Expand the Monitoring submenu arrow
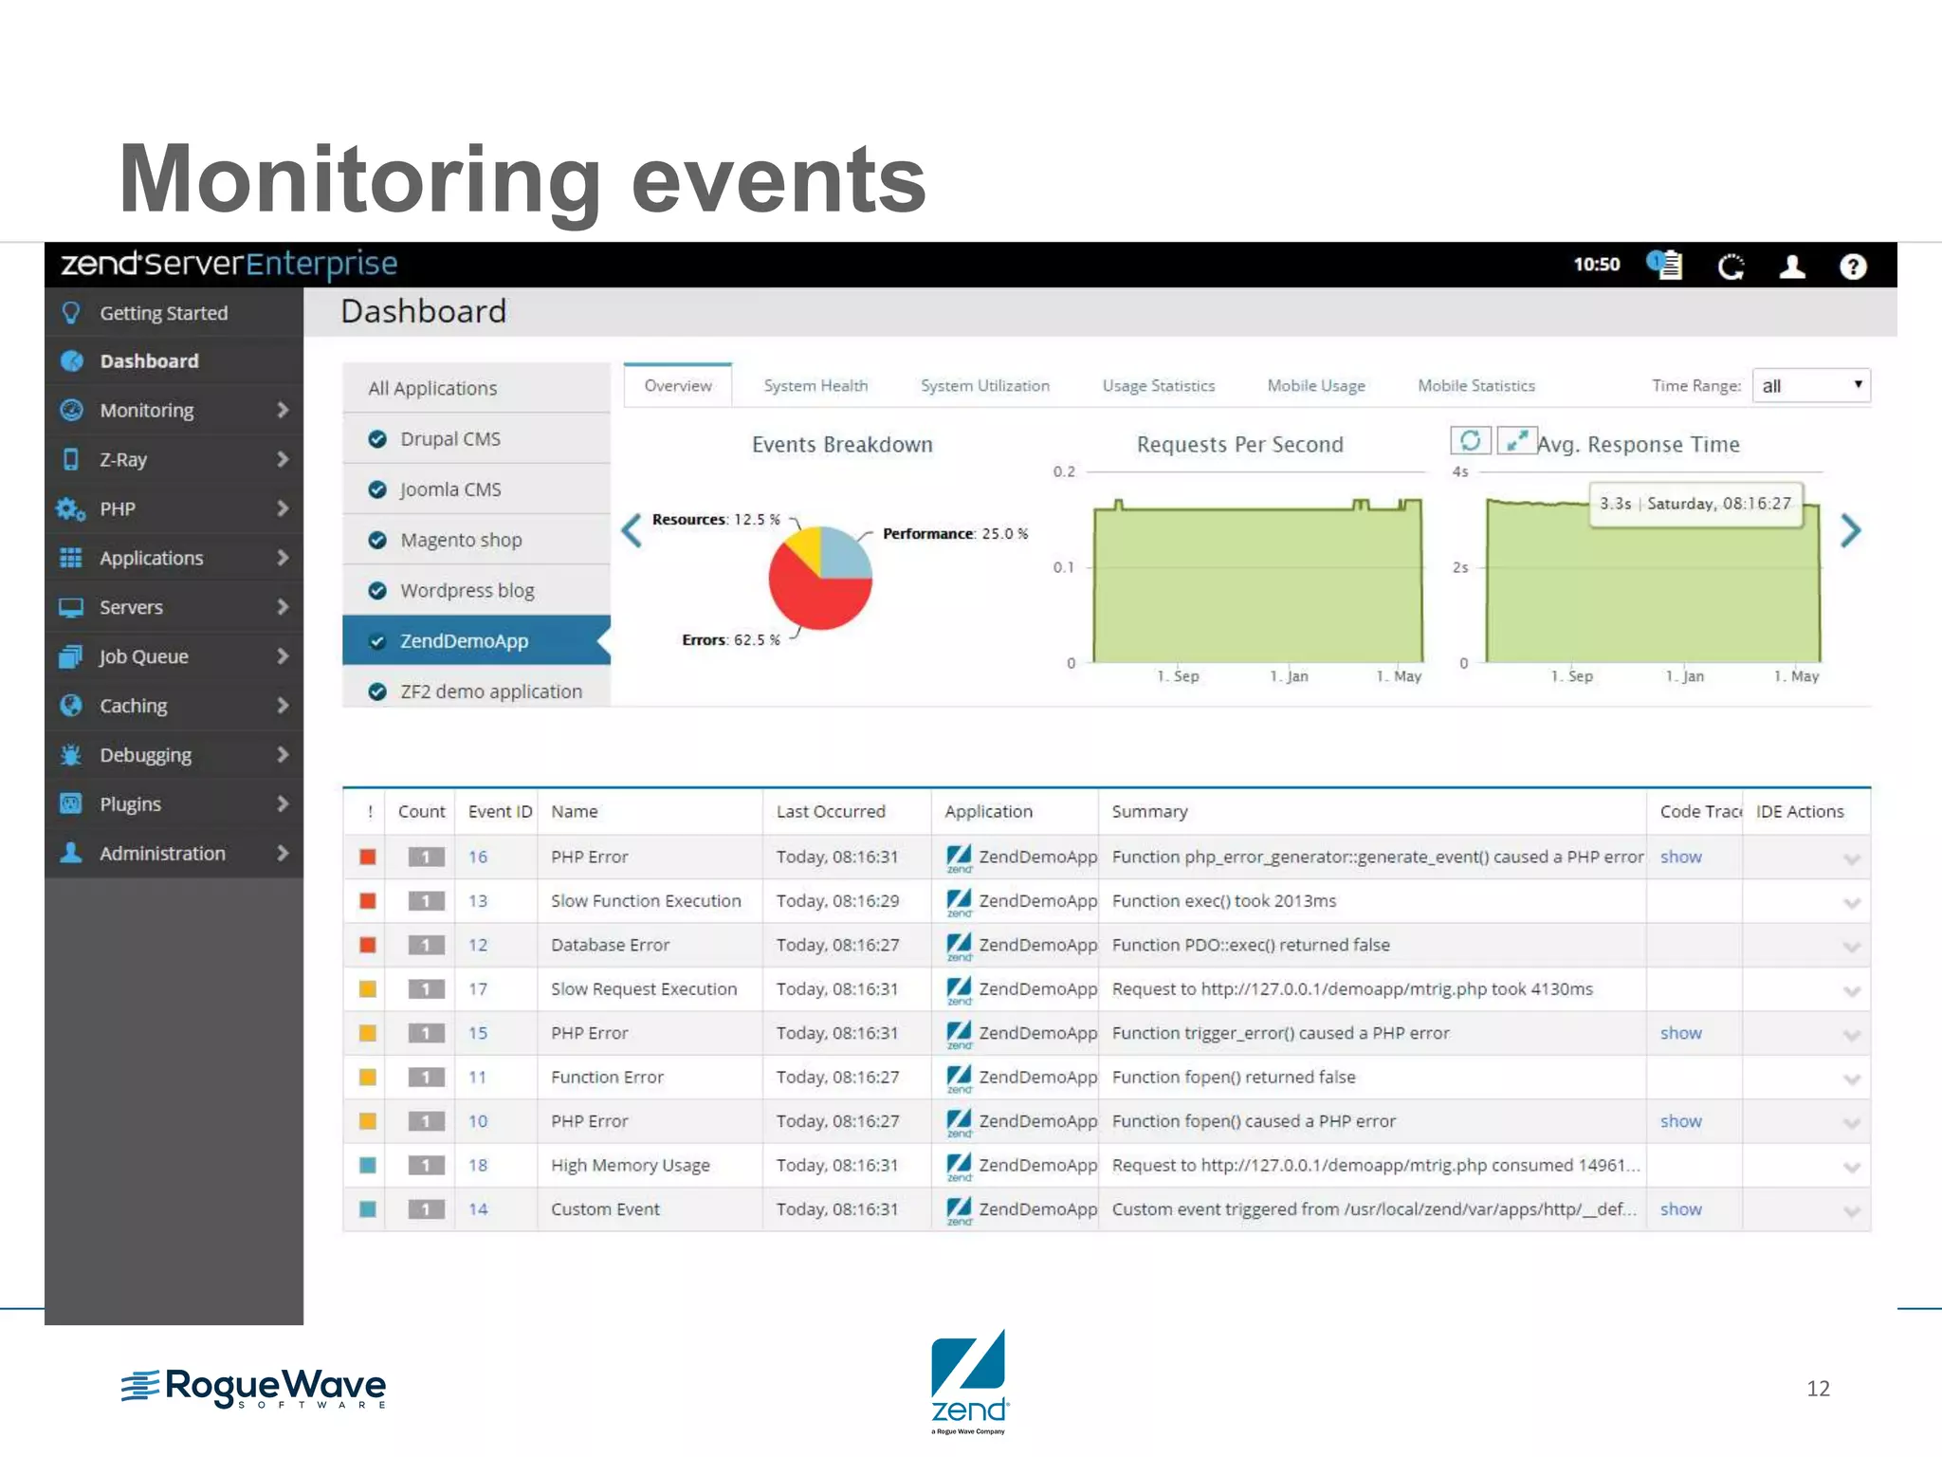 coord(283,410)
